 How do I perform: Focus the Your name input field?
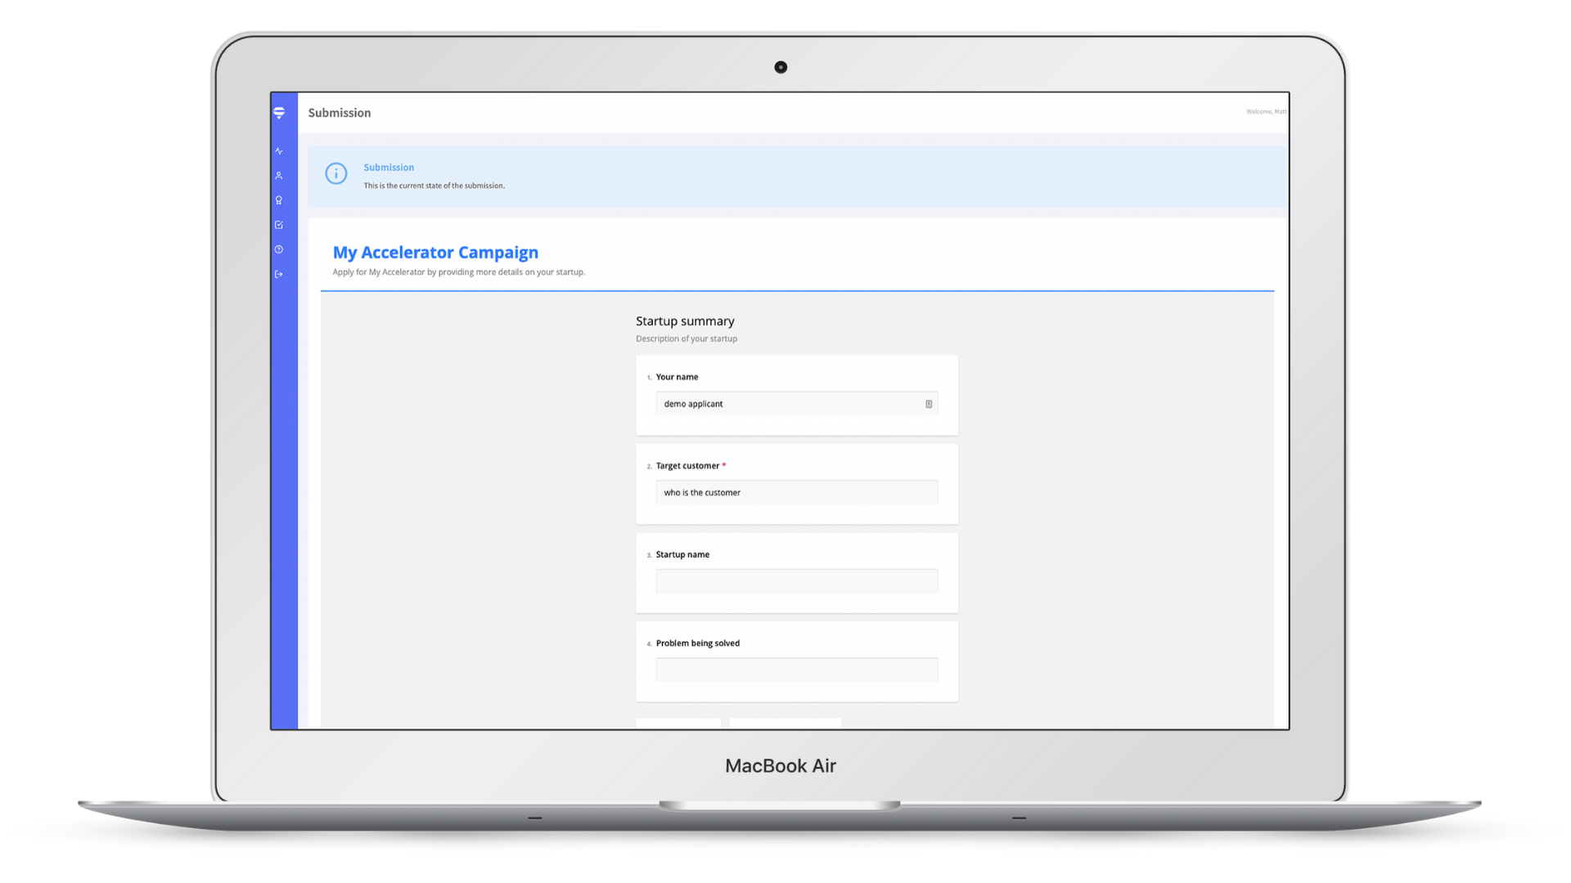(785, 404)
